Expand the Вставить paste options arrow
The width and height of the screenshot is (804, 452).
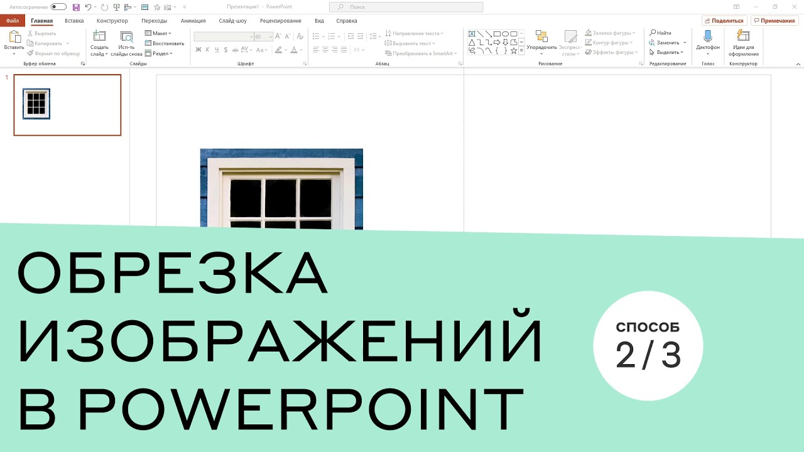click(x=14, y=54)
